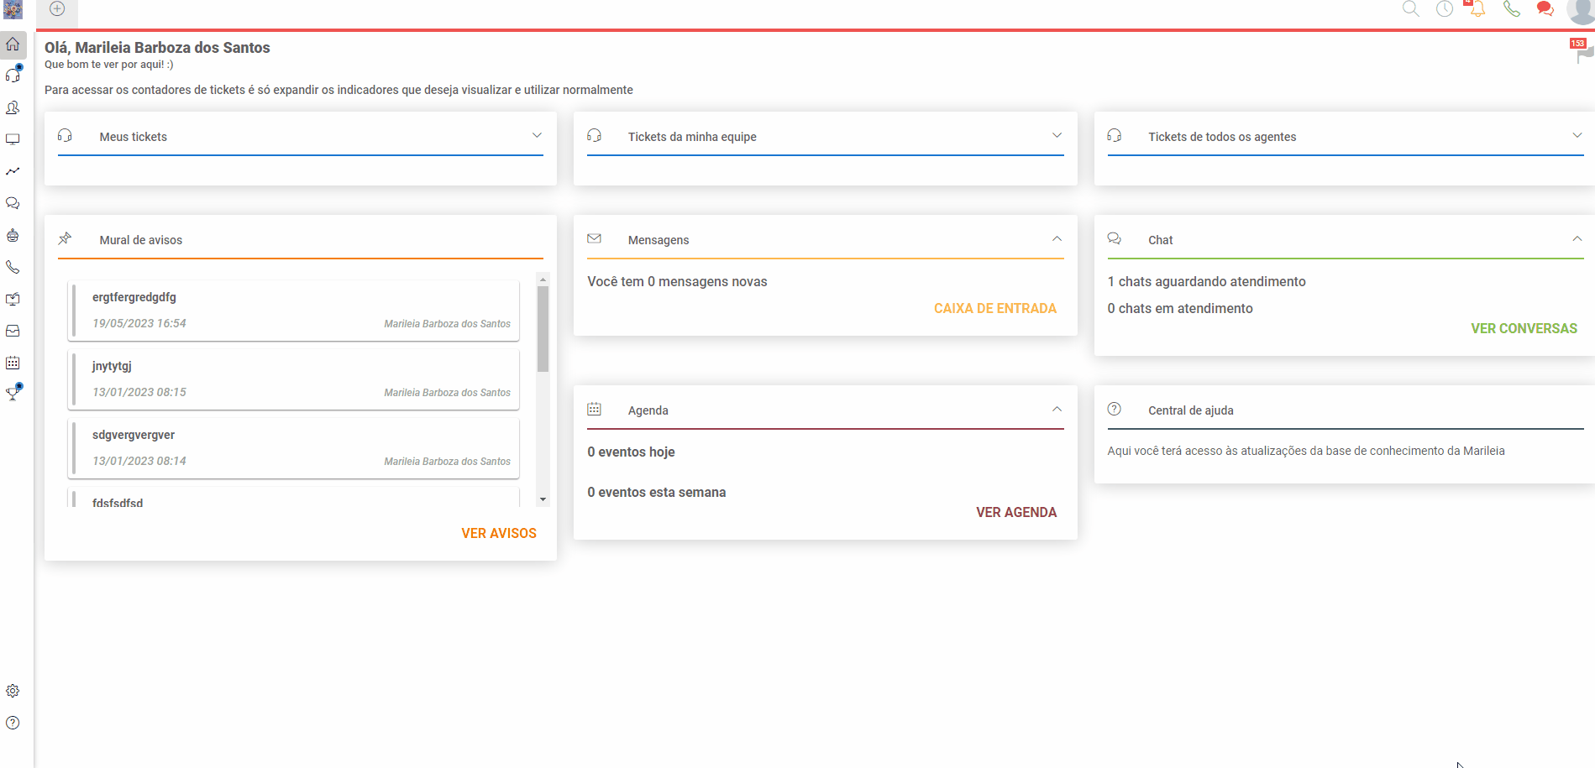Open the chatbot robot icon in the sidebar
The image size is (1595, 768).
click(x=13, y=235)
